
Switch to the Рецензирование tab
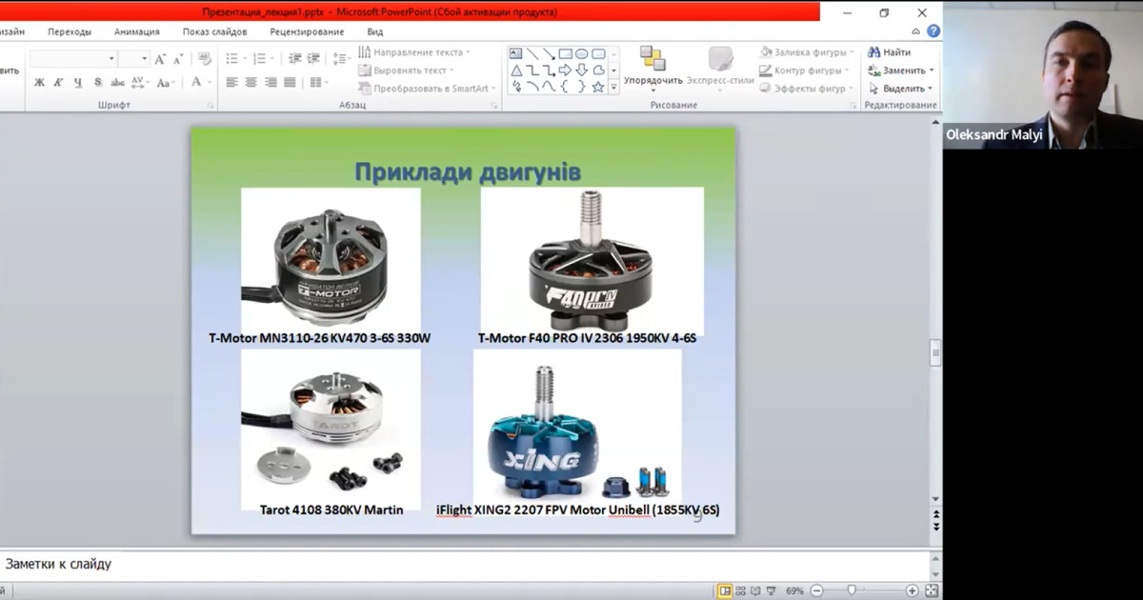(307, 31)
